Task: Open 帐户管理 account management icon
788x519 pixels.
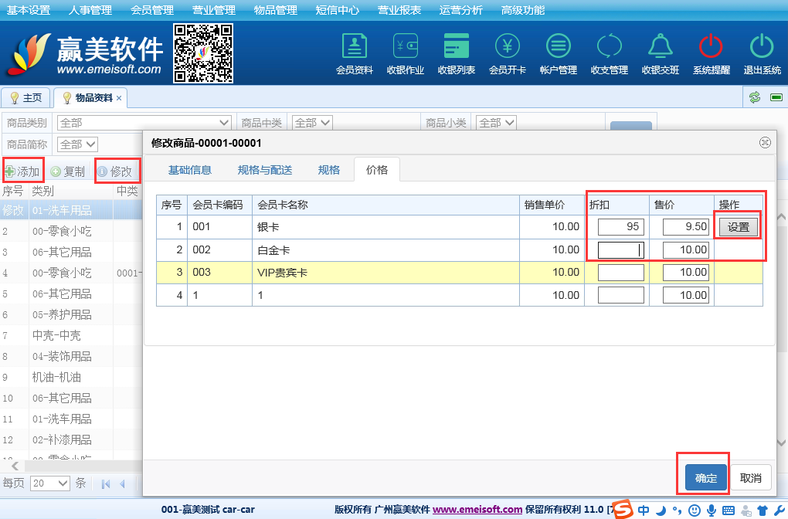Action: coord(558,53)
